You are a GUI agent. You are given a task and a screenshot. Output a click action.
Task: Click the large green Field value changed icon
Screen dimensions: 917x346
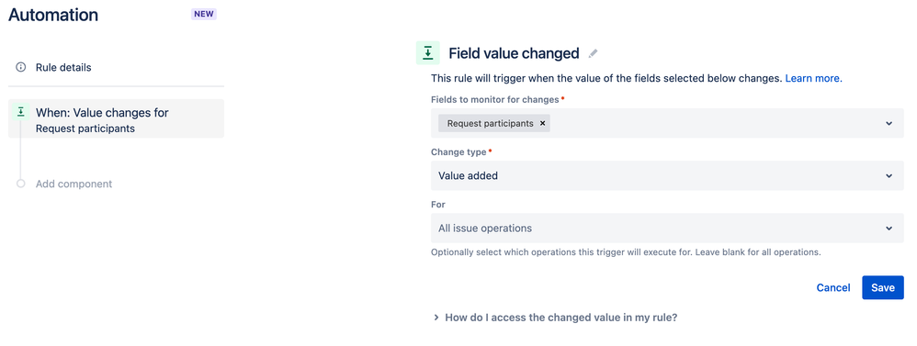427,53
